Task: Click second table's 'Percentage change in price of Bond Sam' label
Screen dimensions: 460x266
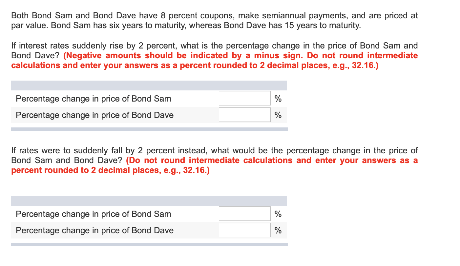Action: (x=94, y=214)
